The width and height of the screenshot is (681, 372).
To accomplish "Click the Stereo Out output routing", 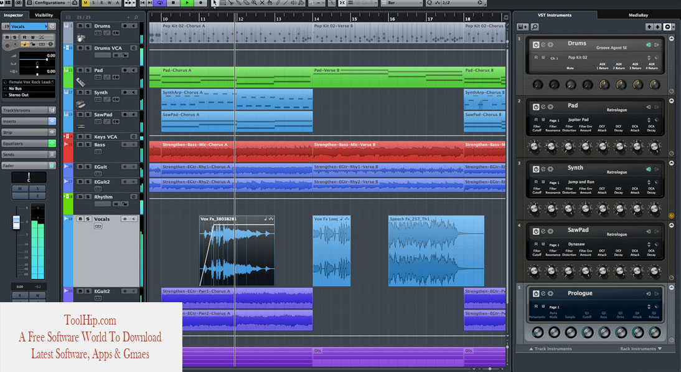I will (29, 95).
